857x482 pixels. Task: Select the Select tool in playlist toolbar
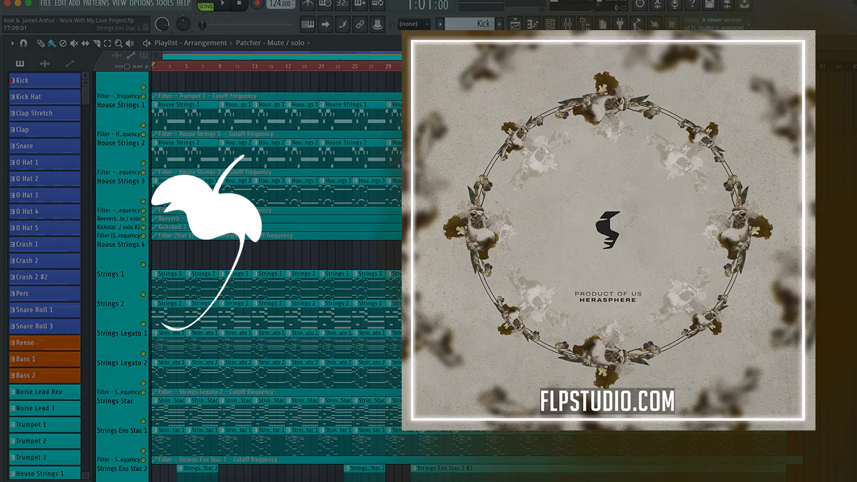(108, 43)
